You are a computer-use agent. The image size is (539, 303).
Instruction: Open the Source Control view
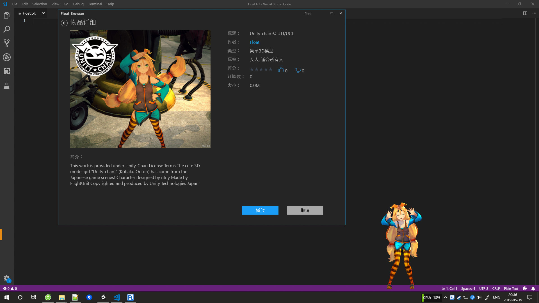7,43
